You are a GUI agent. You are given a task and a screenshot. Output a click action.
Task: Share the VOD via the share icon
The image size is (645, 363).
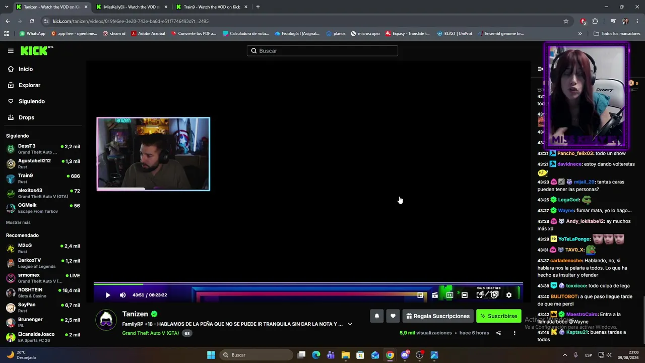coord(498,333)
